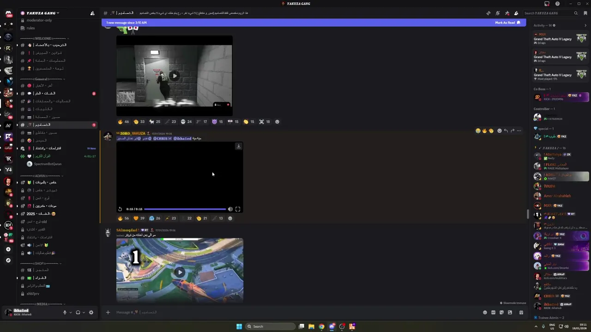Open More options on hovered message
Viewport: 591px width, 332px height.
519,130
